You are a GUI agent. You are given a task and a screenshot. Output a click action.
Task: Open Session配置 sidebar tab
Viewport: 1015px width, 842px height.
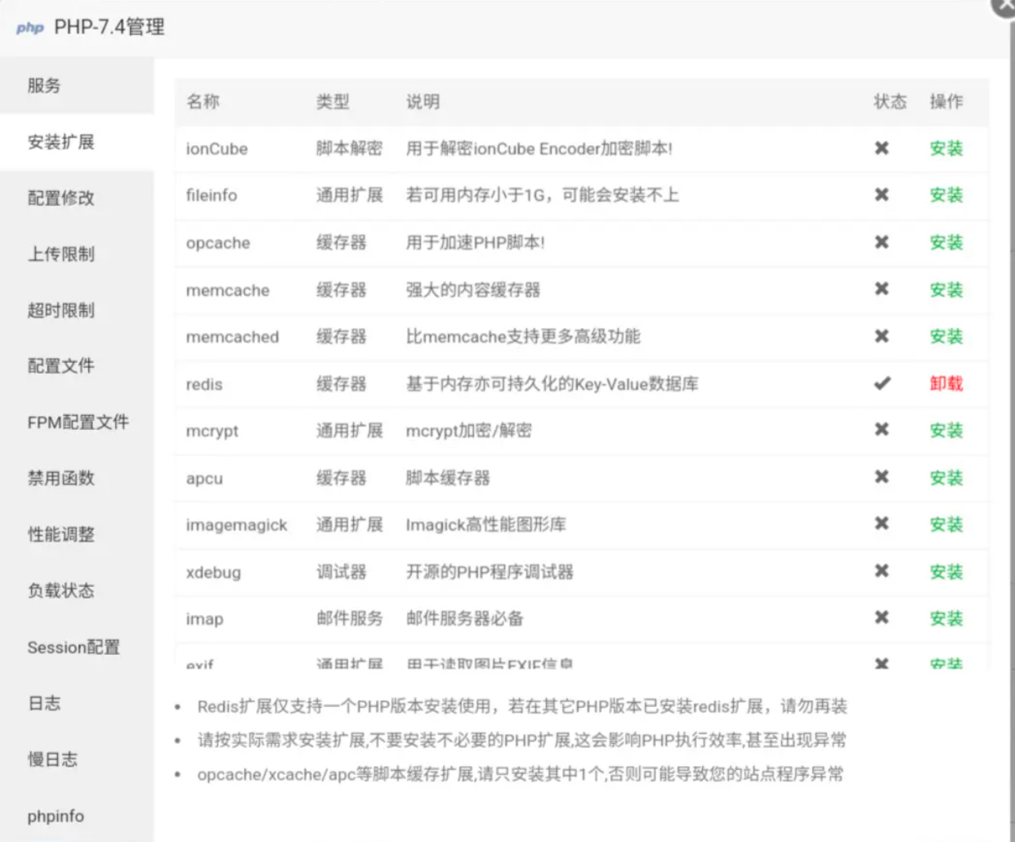pos(77,647)
